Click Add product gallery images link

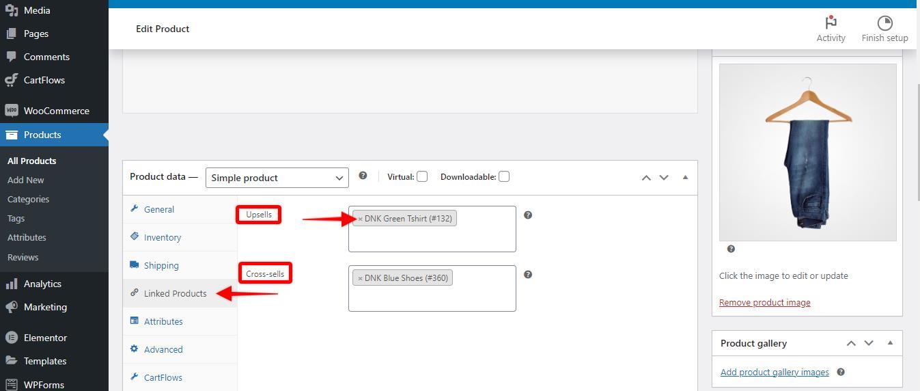775,372
